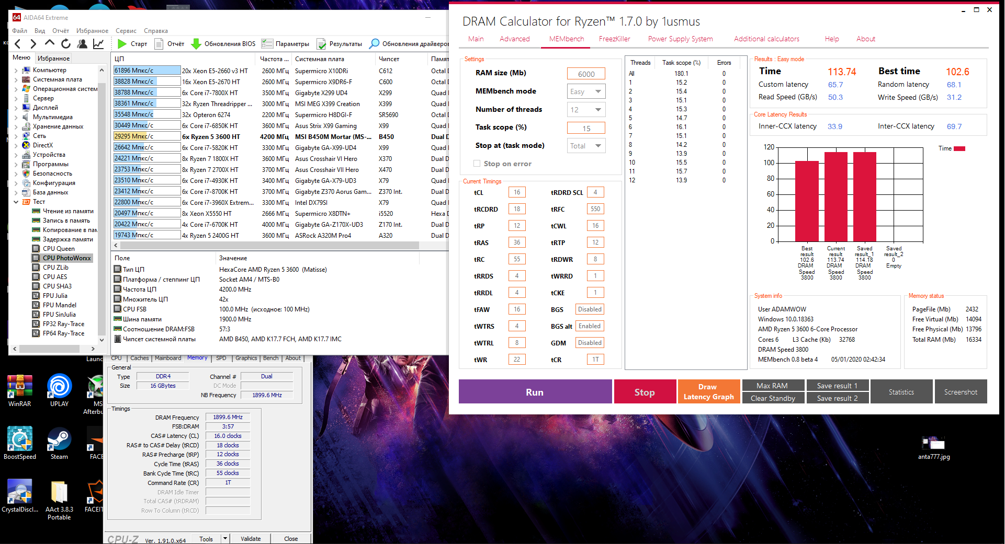Screen dimensions: 1005x544
Task: Select Чтение из памяти test item
Action: (x=68, y=211)
